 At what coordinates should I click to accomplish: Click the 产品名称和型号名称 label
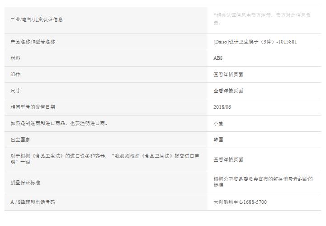[x=33, y=42]
